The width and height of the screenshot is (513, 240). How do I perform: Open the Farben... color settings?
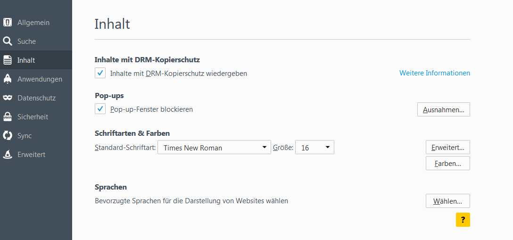pos(447,163)
